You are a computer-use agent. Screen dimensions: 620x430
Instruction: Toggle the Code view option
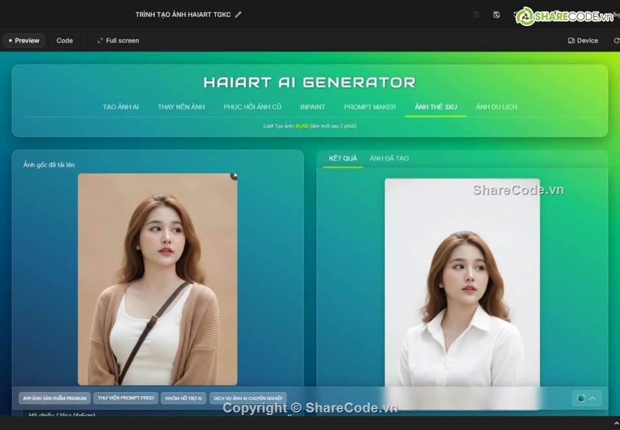coord(64,40)
